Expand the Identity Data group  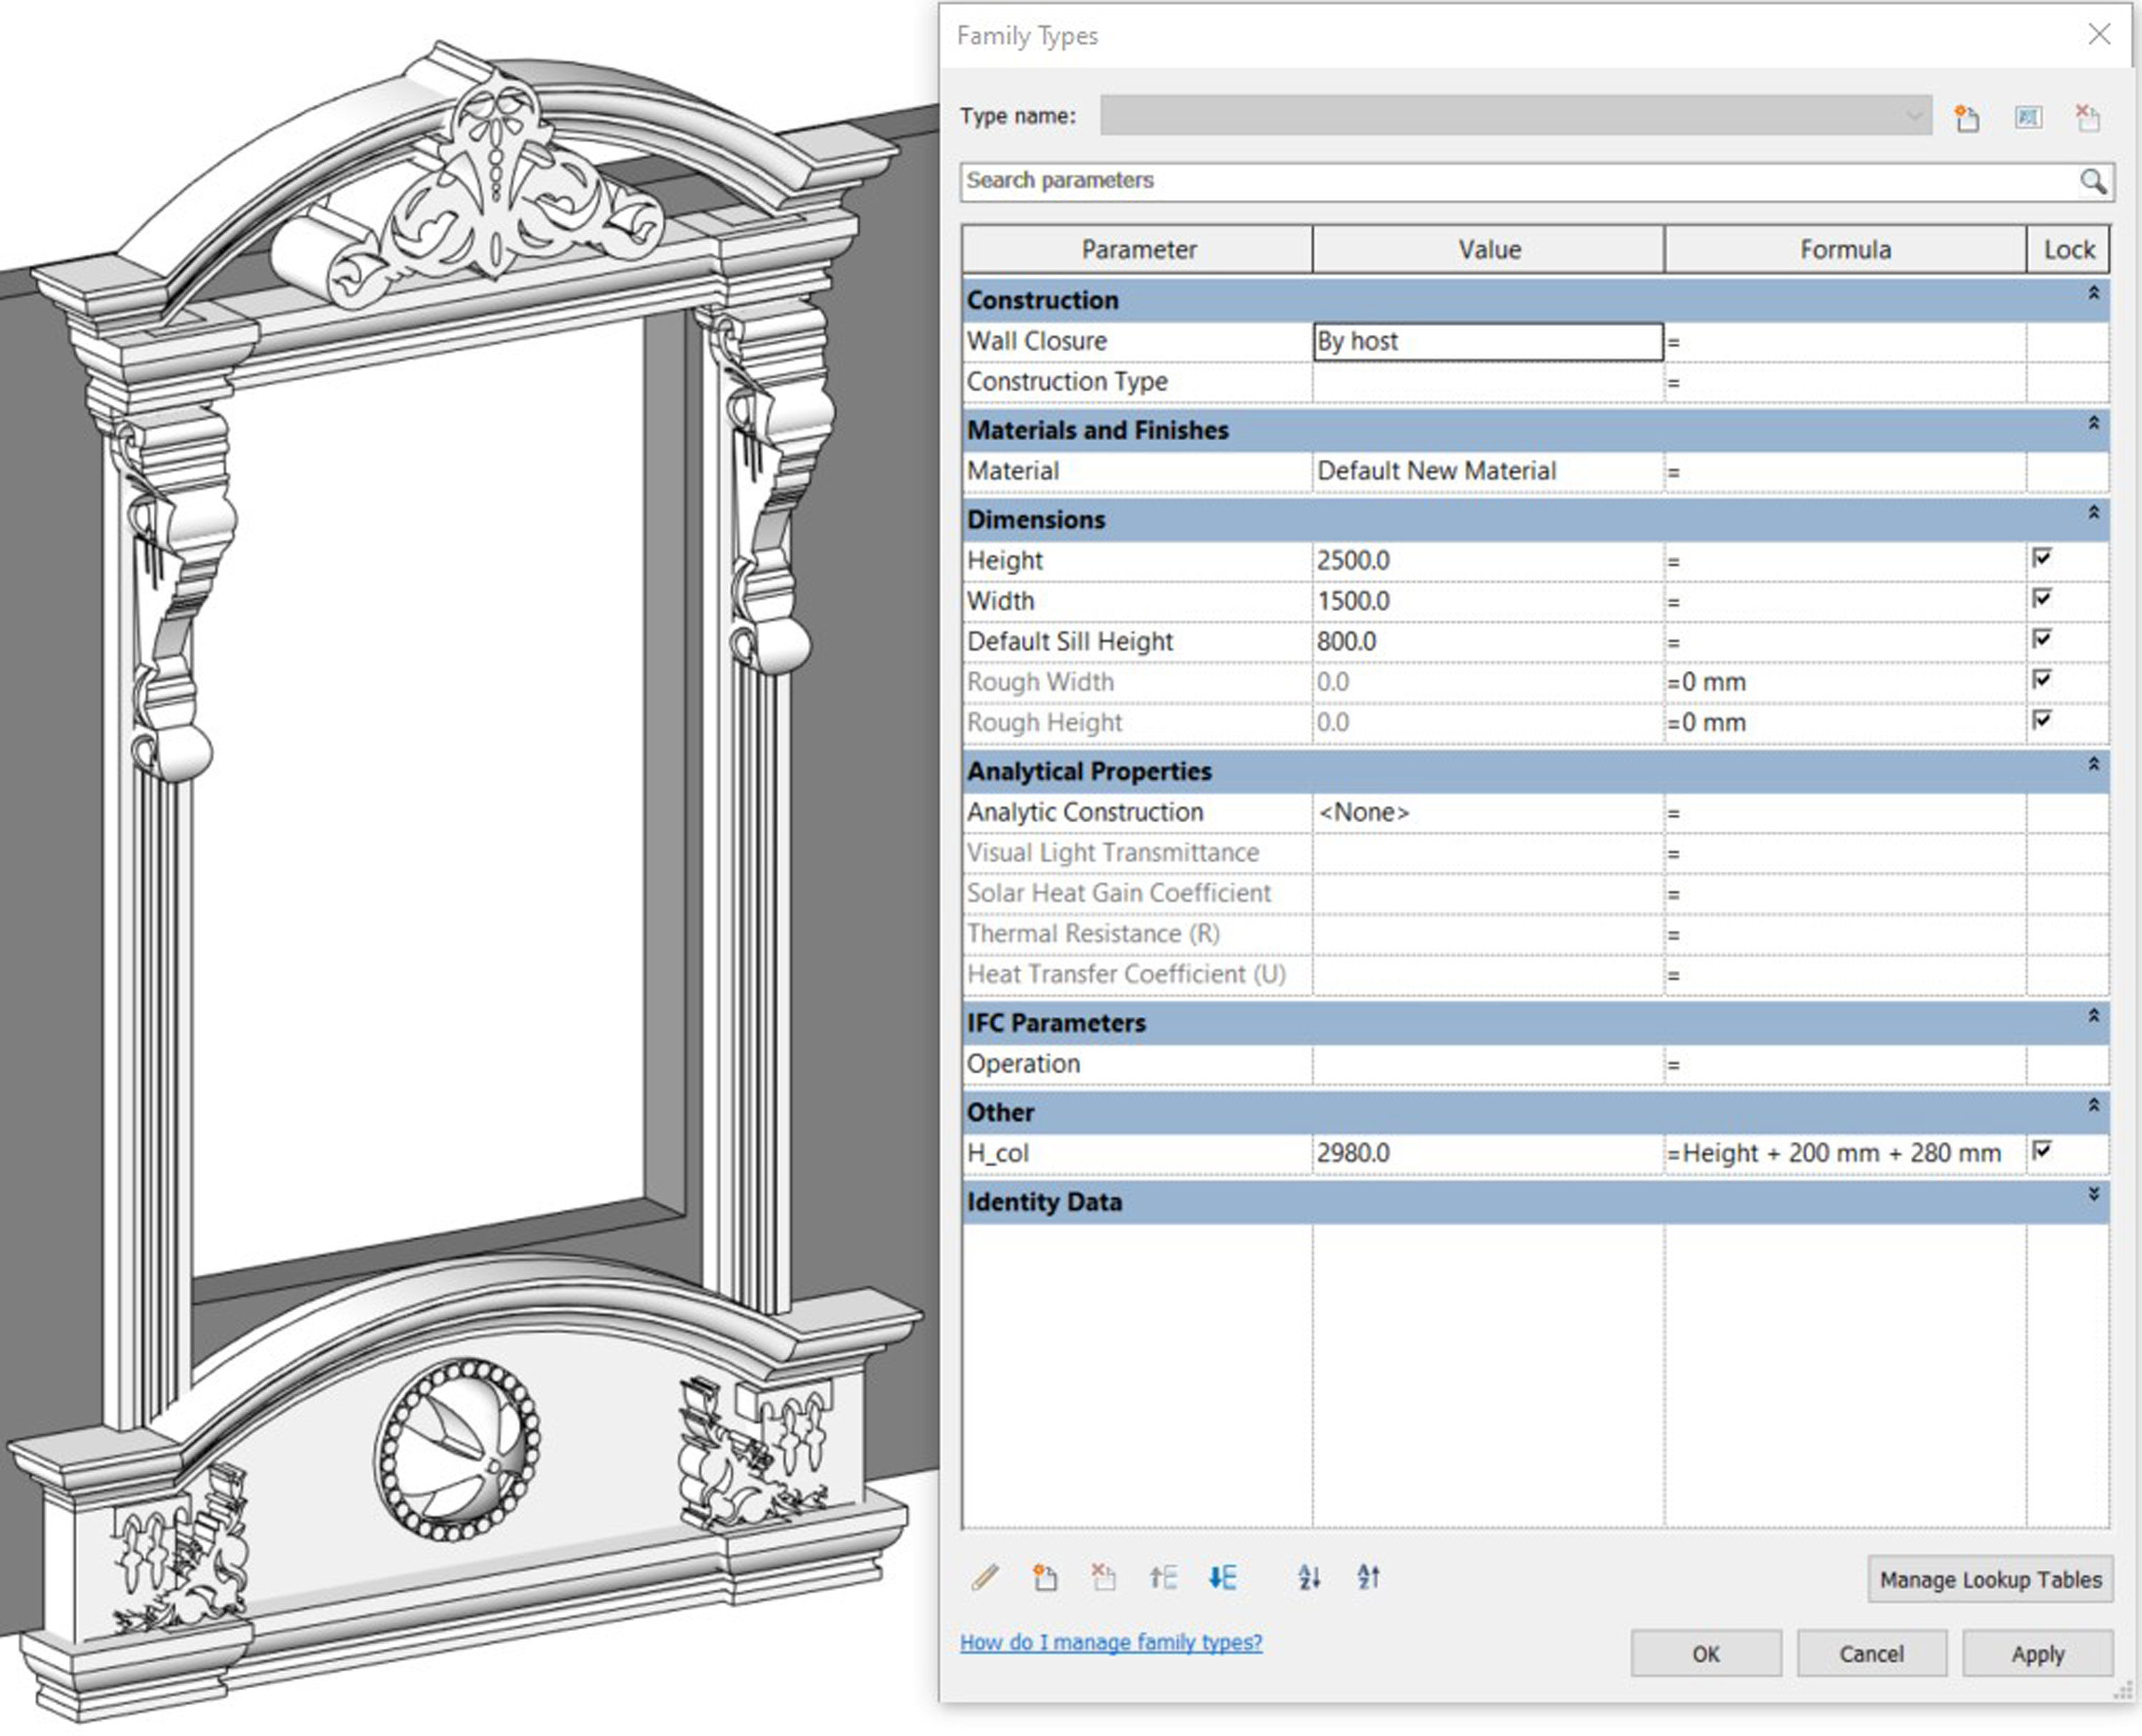(2093, 1195)
